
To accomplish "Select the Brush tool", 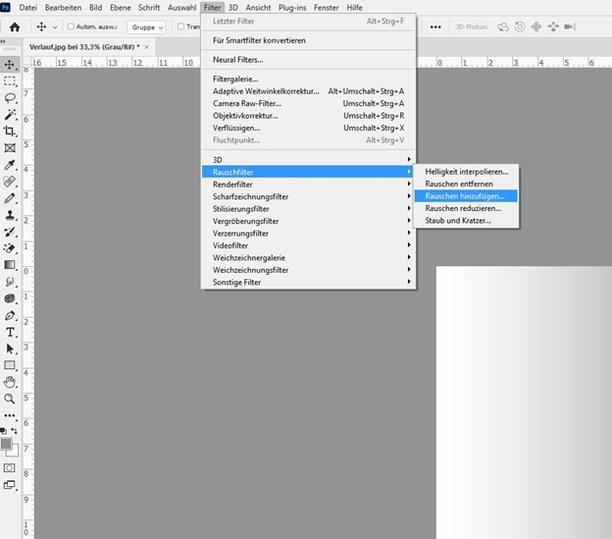I will 10,198.
